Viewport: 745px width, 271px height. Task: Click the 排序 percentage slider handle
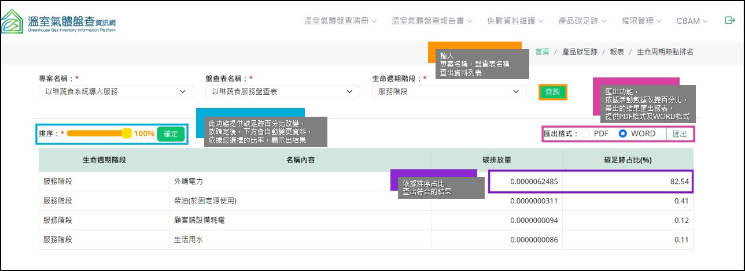(x=127, y=133)
